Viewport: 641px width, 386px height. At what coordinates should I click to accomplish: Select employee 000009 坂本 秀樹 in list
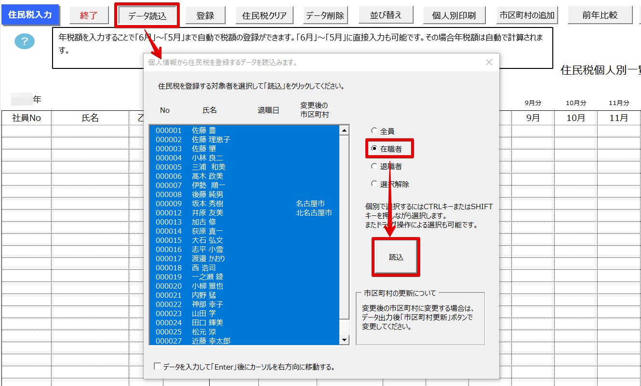[x=207, y=203]
